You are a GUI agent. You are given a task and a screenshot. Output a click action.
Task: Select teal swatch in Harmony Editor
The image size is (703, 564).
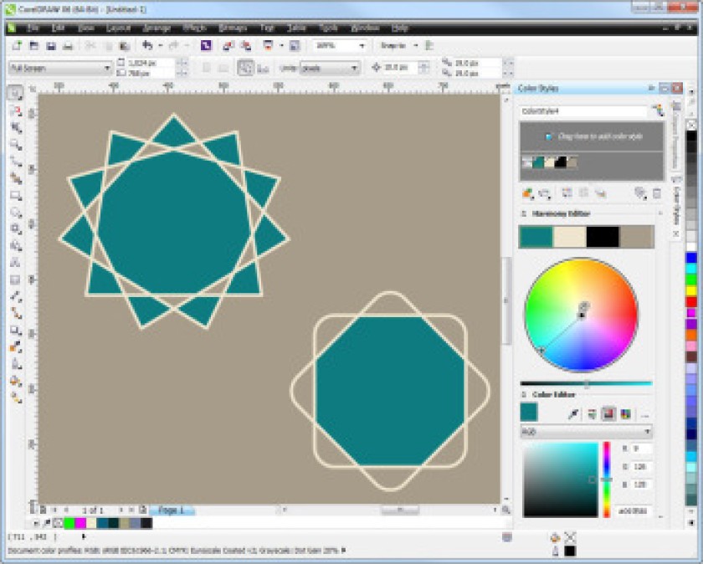pos(536,236)
